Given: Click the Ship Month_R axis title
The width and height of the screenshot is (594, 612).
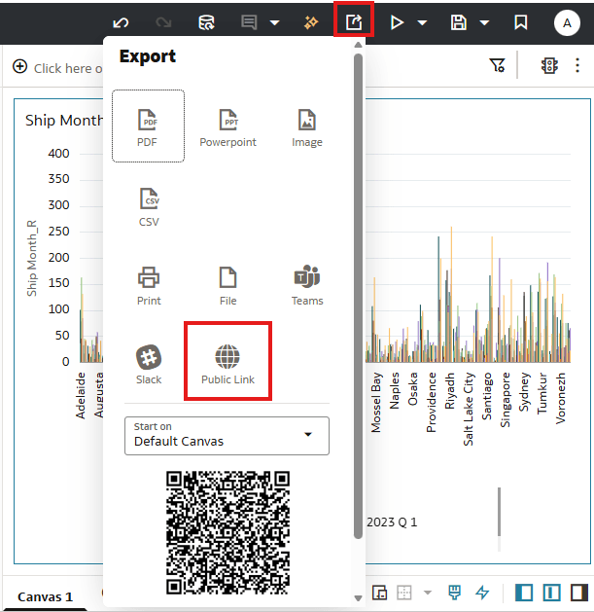Looking at the screenshot, I should [x=31, y=258].
